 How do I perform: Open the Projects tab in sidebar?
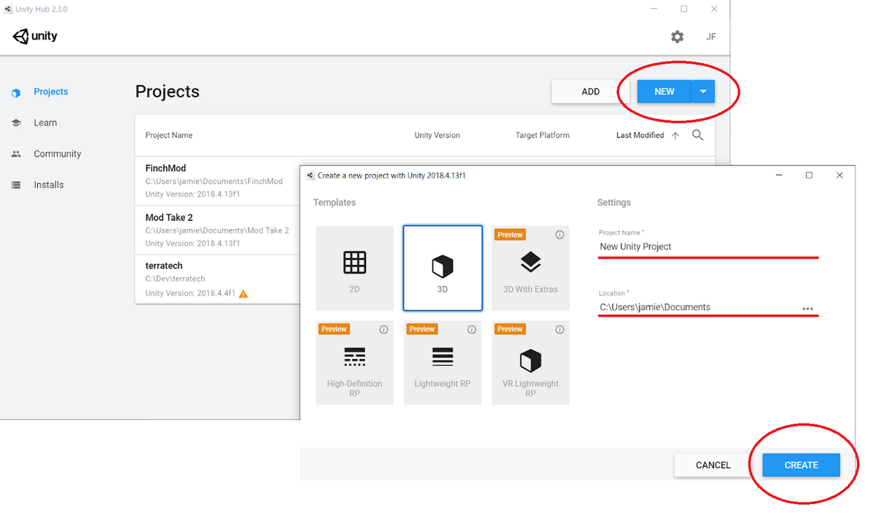tap(50, 92)
